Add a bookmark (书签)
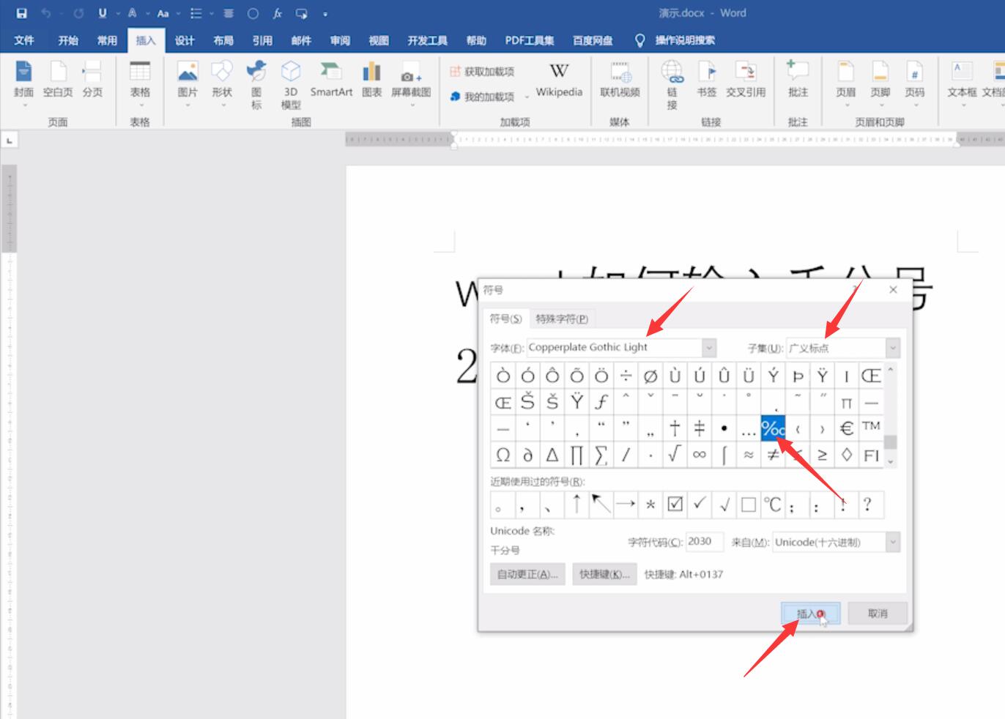Viewport: 1005px width, 719px height. click(x=707, y=79)
